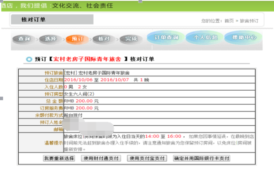
Task: Click the 选择 step button
Action: point(51,39)
